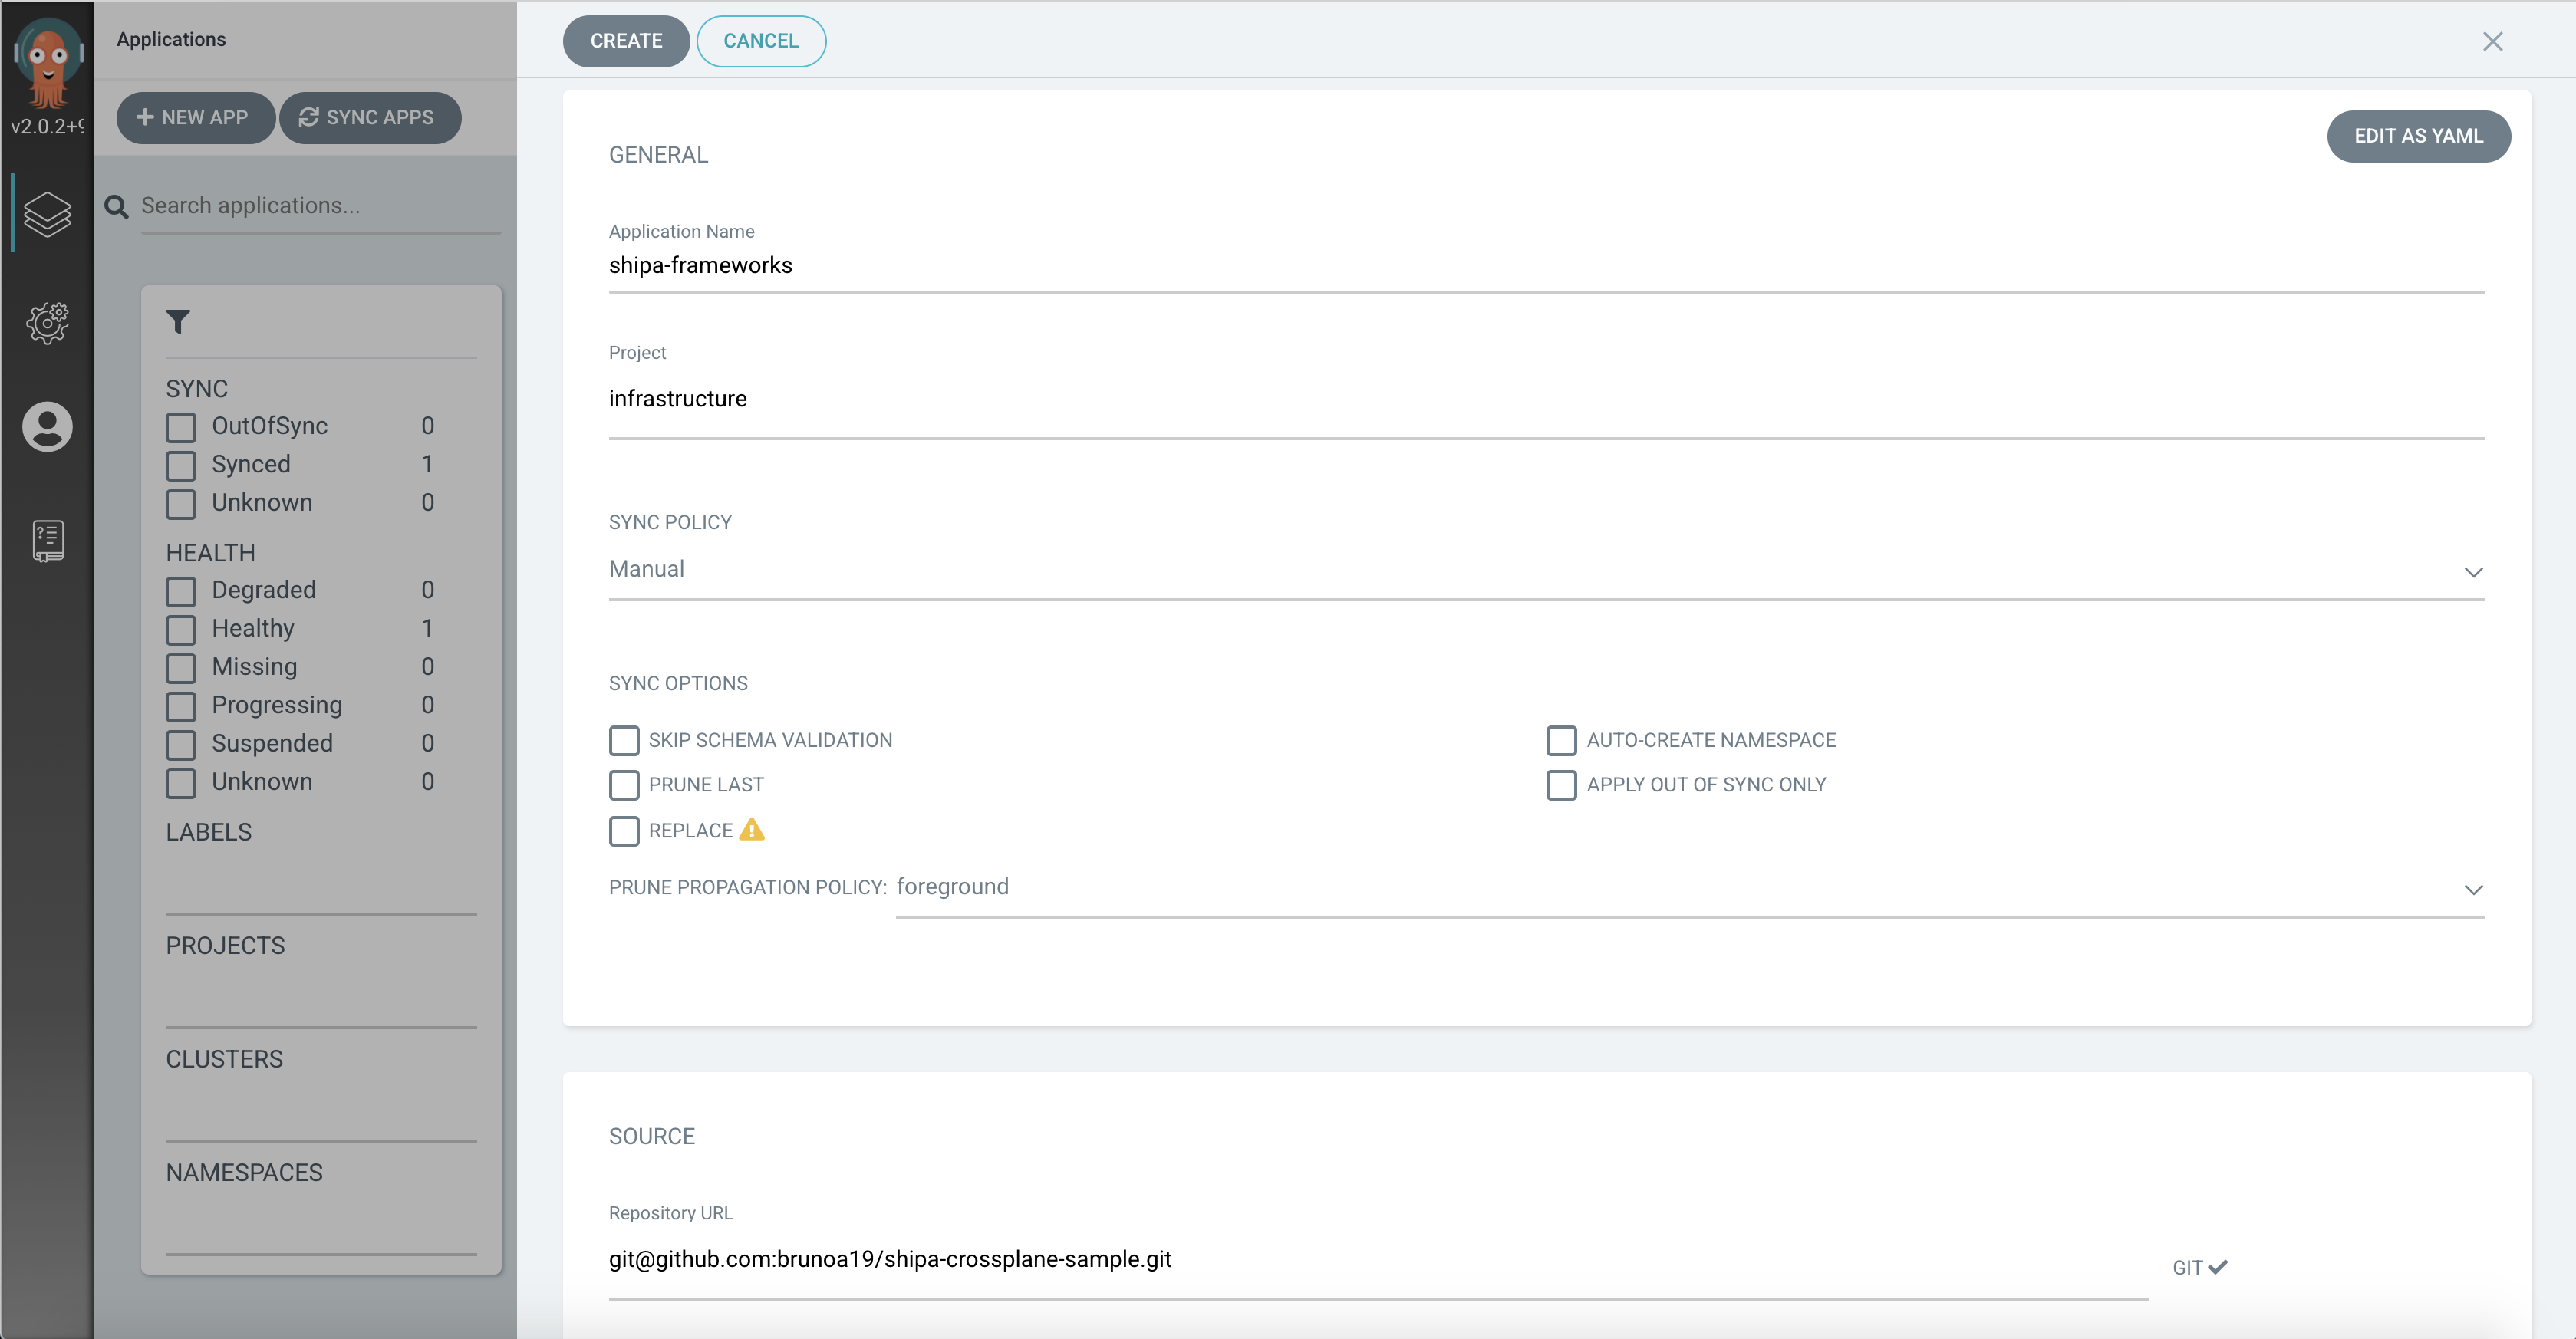Enable Skip Schema Validation checkbox

tap(624, 740)
